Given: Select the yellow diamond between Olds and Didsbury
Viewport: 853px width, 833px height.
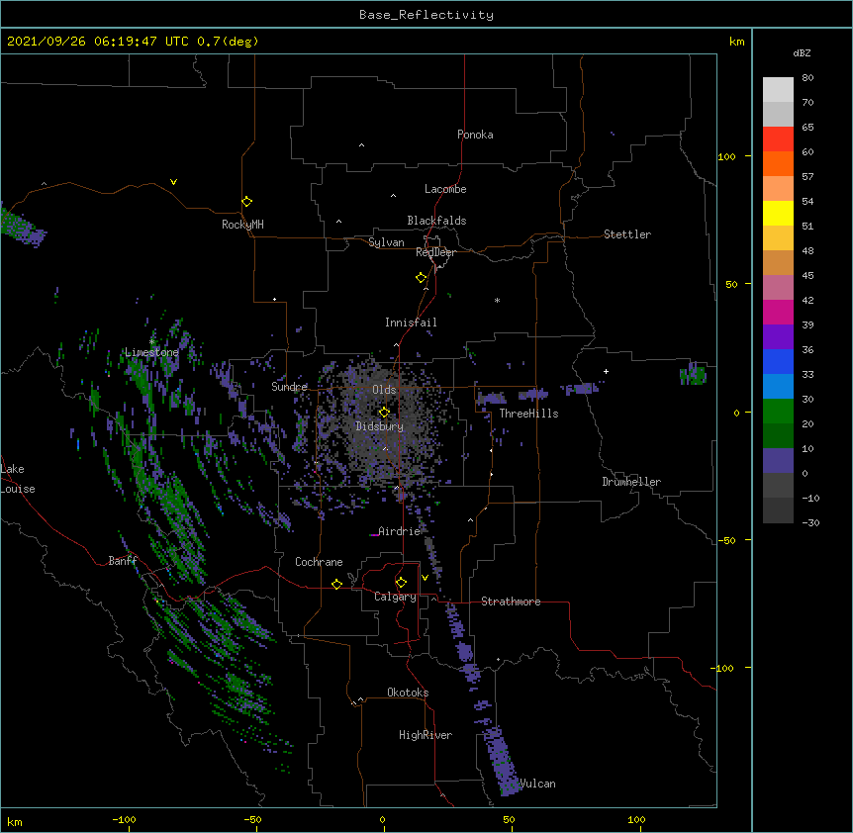Looking at the screenshot, I should pos(384,412).
